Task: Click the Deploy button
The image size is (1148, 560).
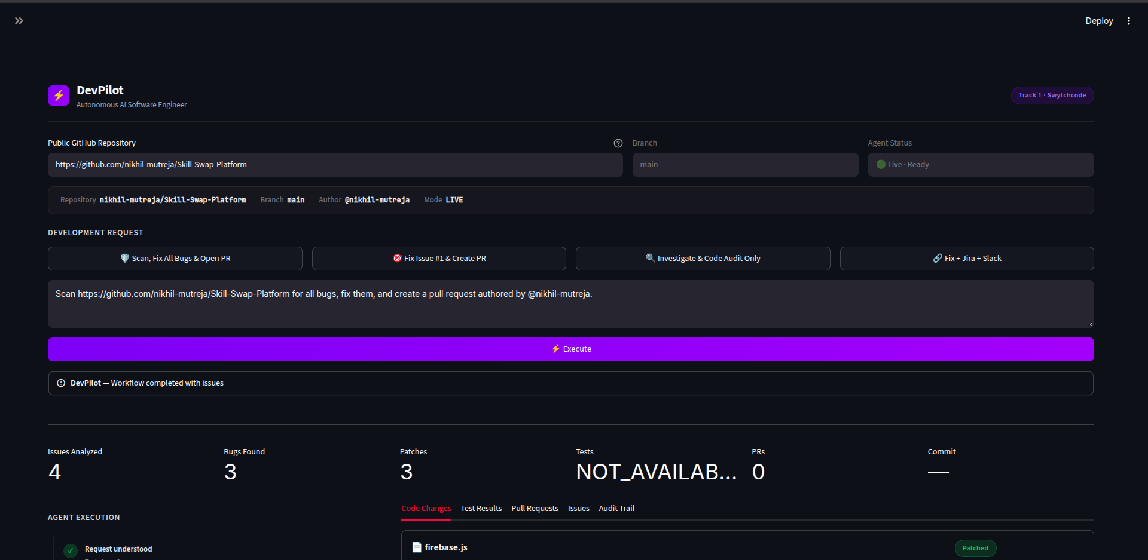Action: (1099, 21)
